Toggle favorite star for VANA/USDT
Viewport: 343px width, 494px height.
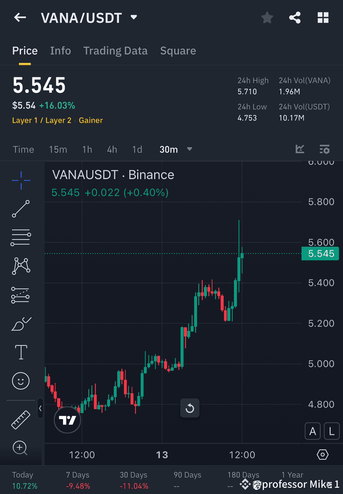click(267, 17)
